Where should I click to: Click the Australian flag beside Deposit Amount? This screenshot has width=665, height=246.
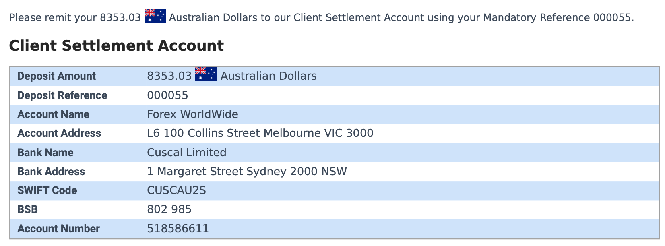(206, 74)
